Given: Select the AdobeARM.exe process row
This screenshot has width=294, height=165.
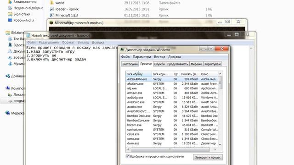Looking at the screenshot, I should point(172,79).
